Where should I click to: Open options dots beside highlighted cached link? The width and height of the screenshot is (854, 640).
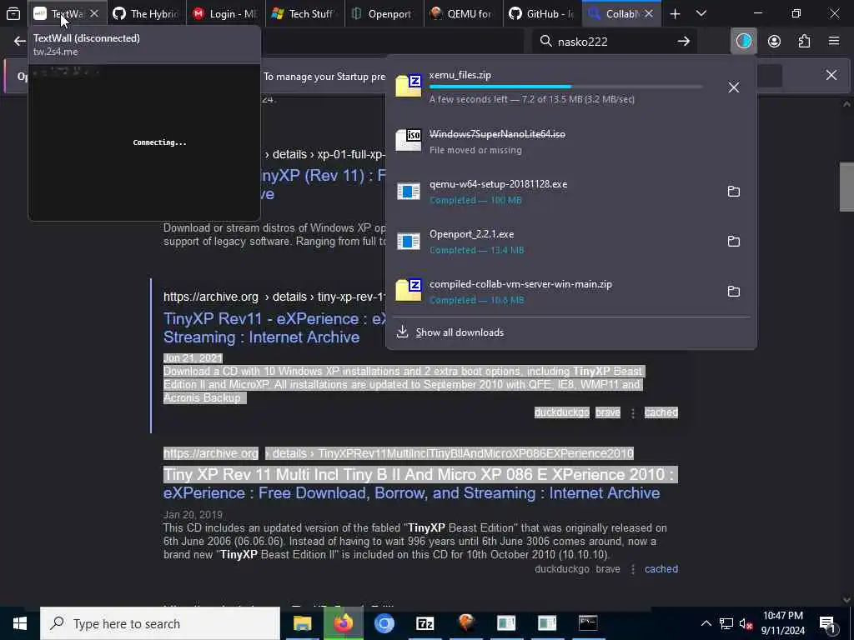[x=632, y=413]
